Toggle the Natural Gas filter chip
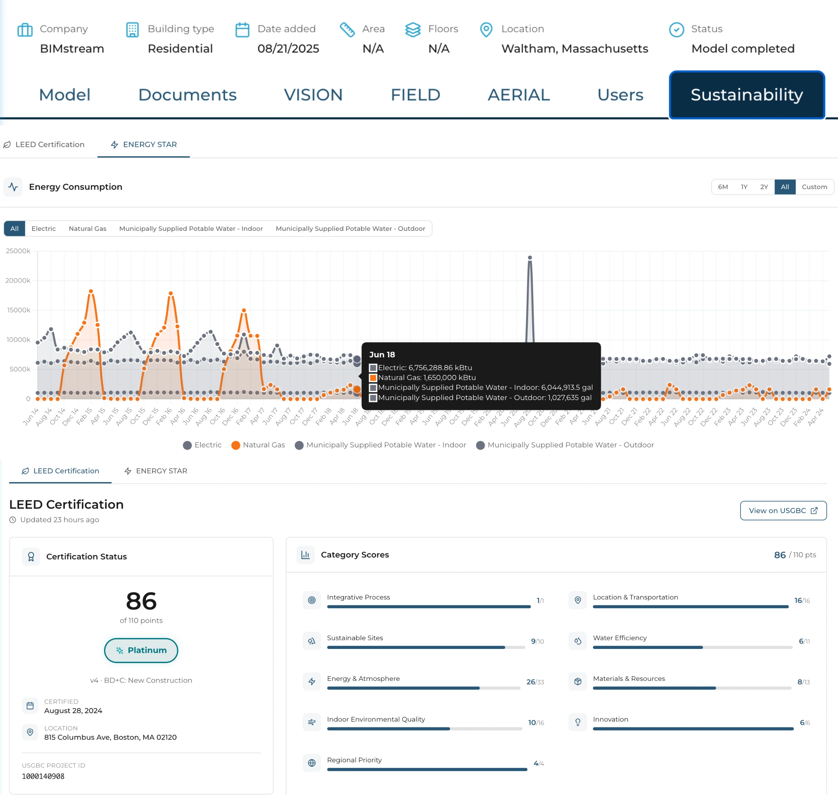Screen dimensions: 838x795 point(87,228)
